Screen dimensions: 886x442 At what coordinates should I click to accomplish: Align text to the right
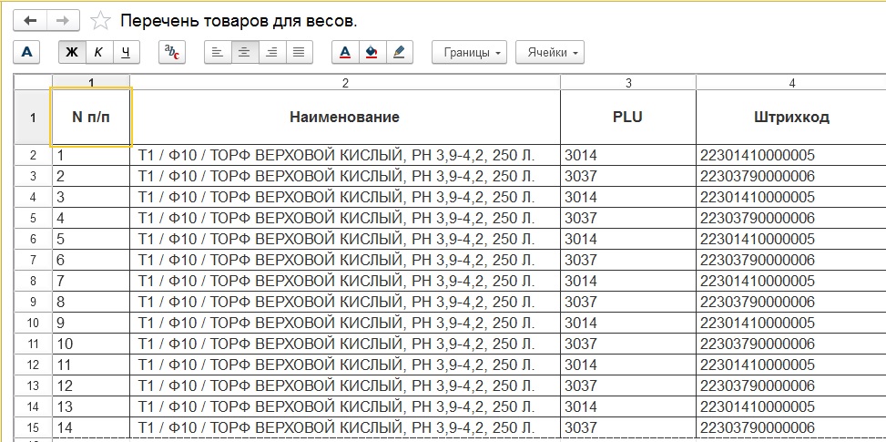[x=270, y=53]
